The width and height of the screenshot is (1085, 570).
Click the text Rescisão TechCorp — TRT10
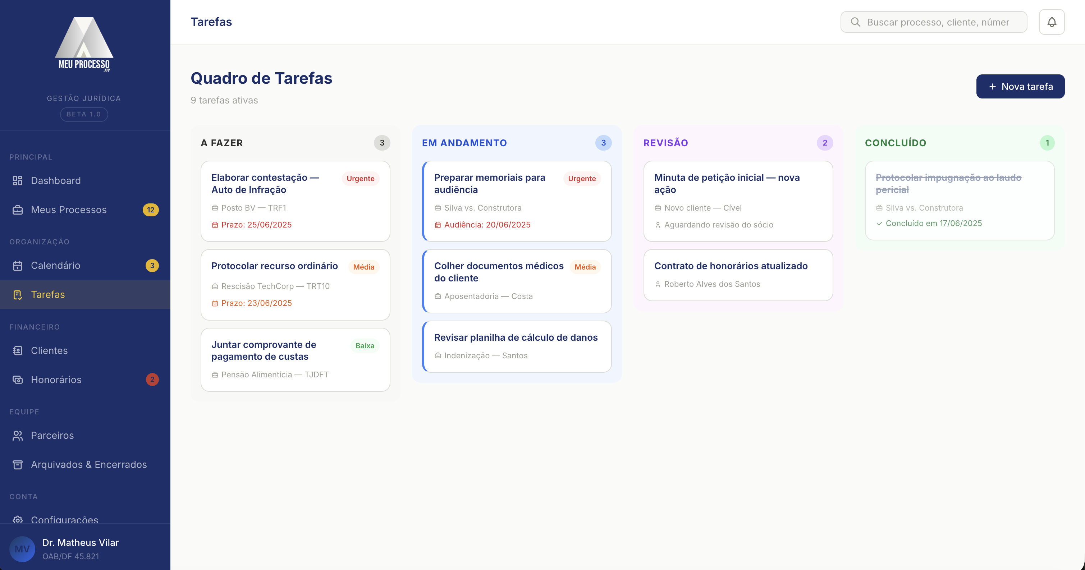[275, 286]
